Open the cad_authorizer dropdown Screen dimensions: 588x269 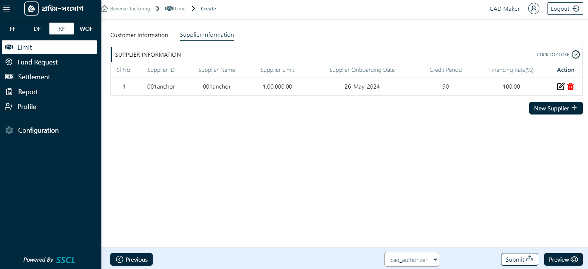point(412,259)
